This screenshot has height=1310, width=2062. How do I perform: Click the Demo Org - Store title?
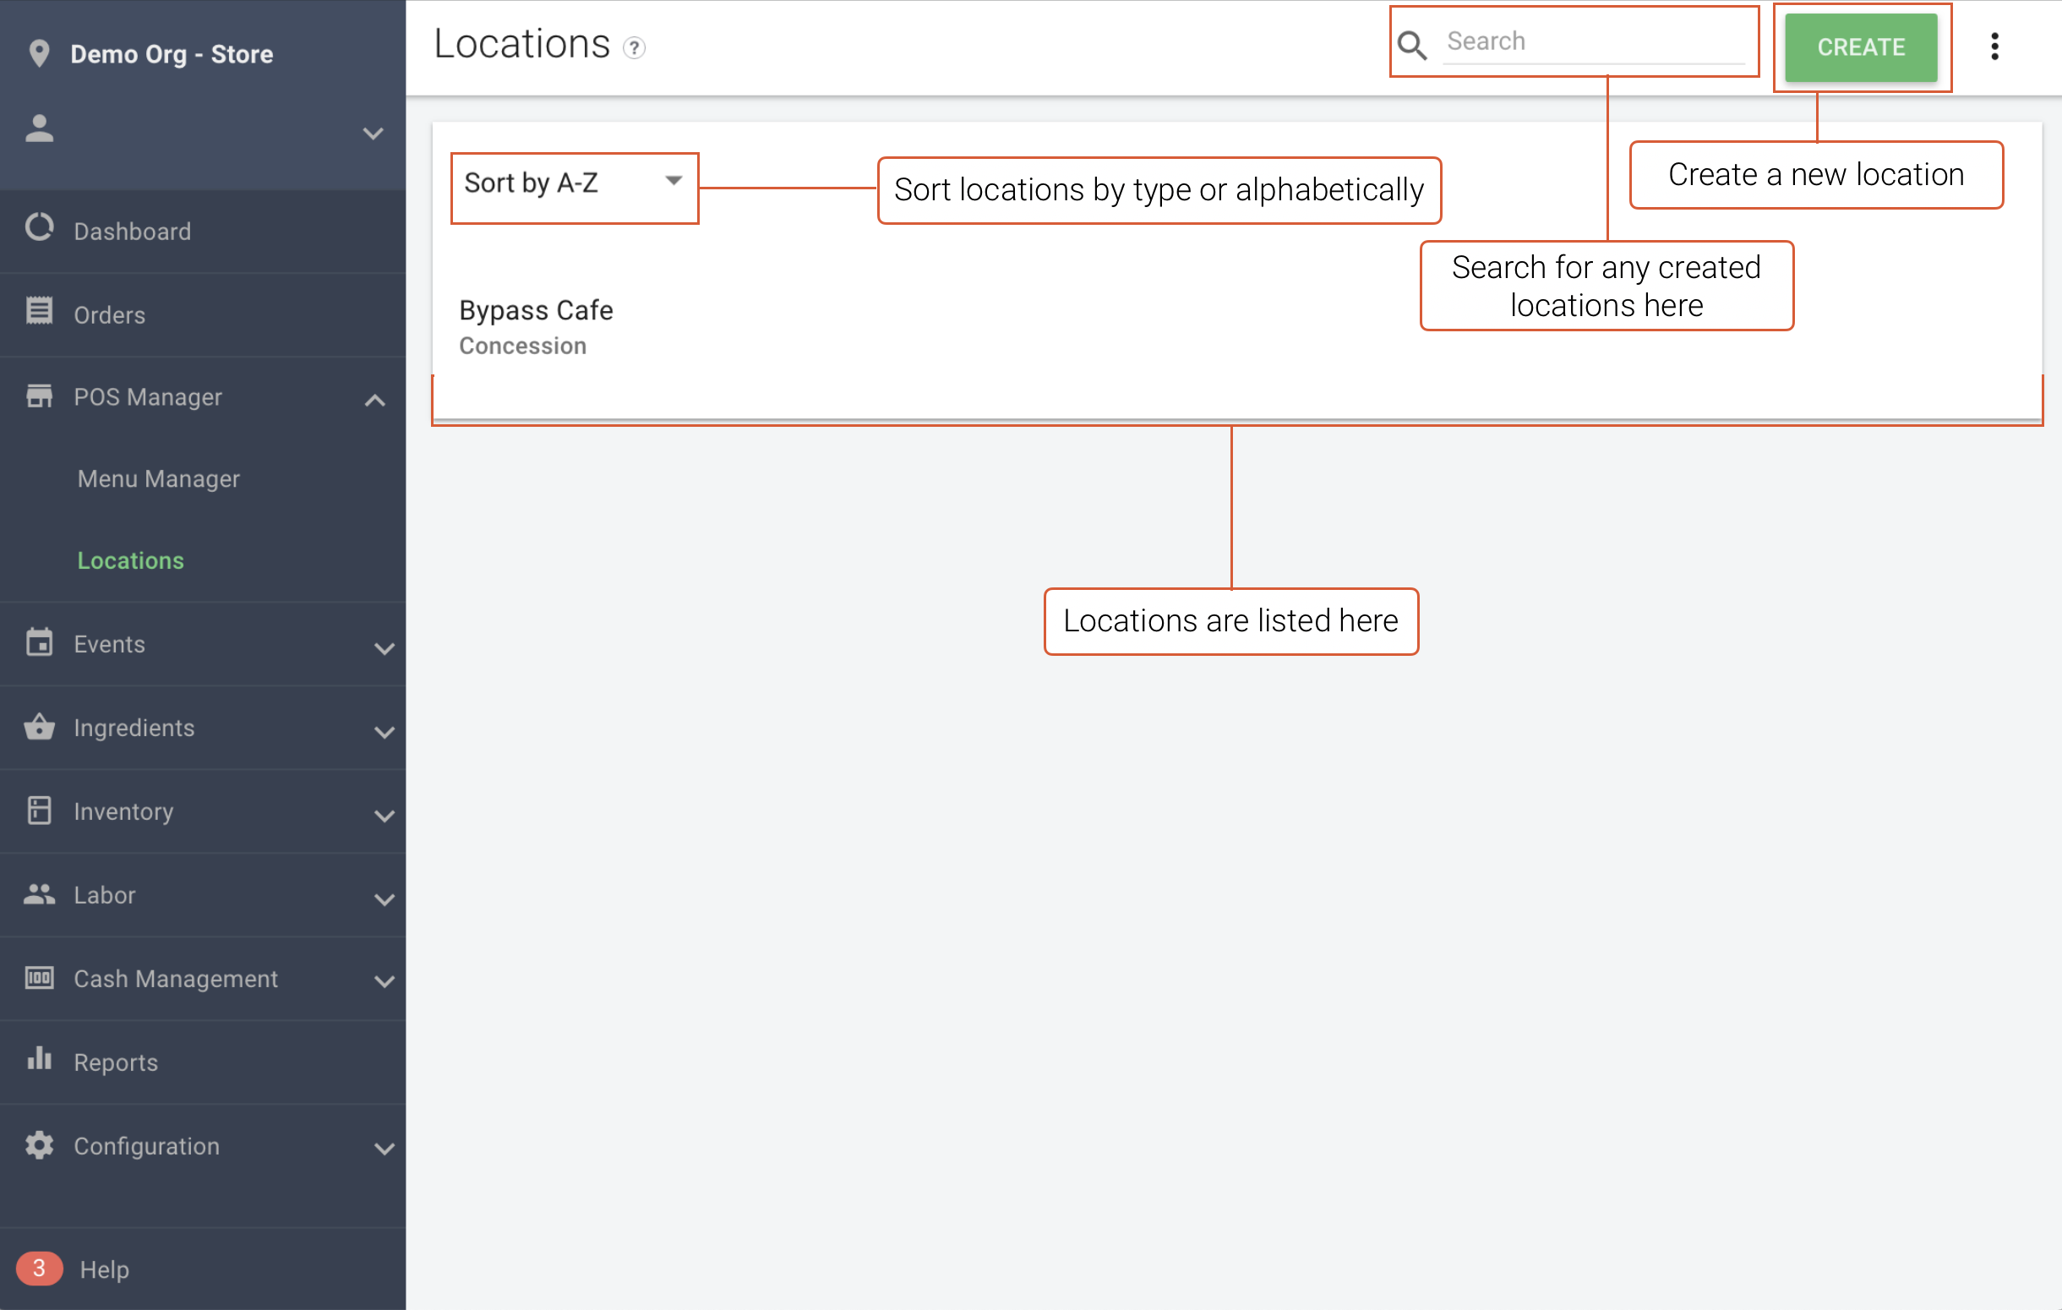(172, 54)
